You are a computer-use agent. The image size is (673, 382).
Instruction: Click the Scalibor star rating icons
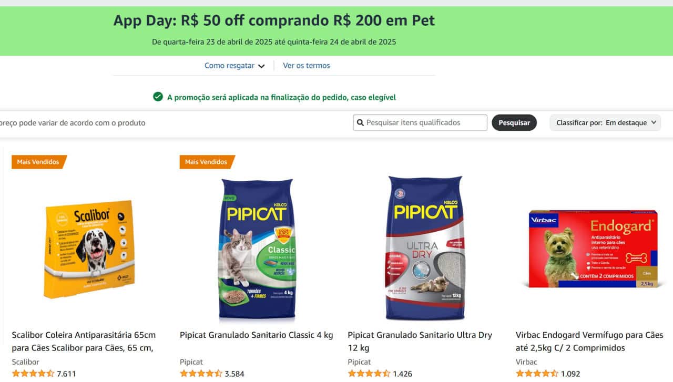(33, 374)
